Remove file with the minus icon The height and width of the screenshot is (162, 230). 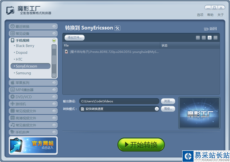click(215, 38)
